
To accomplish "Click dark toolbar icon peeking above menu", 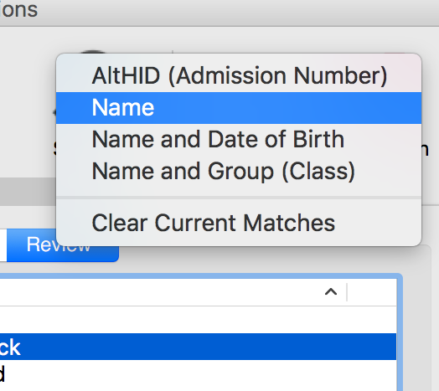I will [x=92, y=52].
